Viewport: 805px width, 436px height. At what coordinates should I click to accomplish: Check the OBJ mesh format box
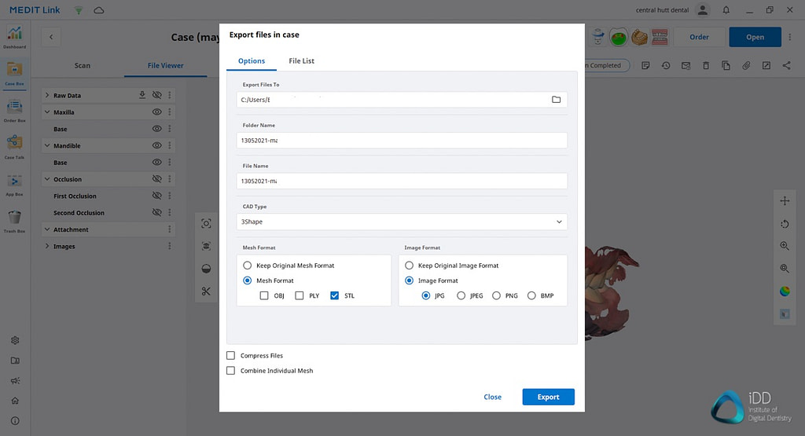click(x=264, y=295)
